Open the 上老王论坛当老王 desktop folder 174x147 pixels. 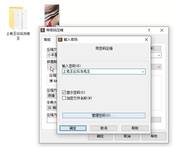click(18, 18)
